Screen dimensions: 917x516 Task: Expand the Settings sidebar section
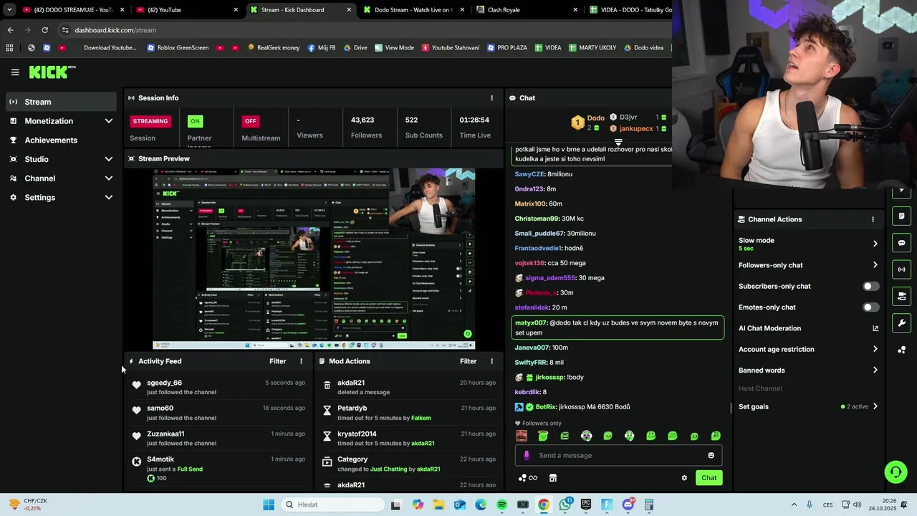tap(109, 197)
